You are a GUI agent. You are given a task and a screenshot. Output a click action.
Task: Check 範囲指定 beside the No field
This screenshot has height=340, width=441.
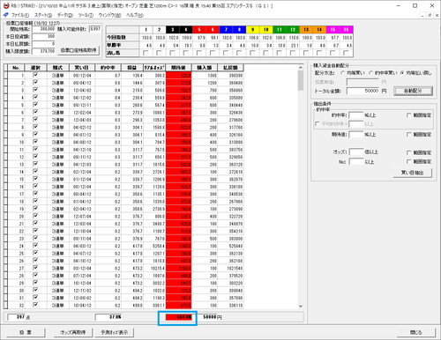409,161
